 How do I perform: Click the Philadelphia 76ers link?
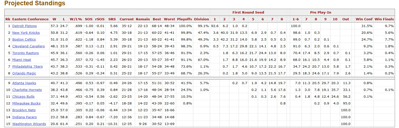pyautogui.click(x=27, y=66)
